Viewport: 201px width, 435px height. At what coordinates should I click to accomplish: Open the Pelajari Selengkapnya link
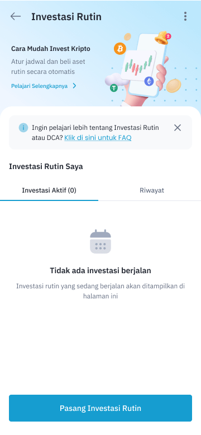39,86
